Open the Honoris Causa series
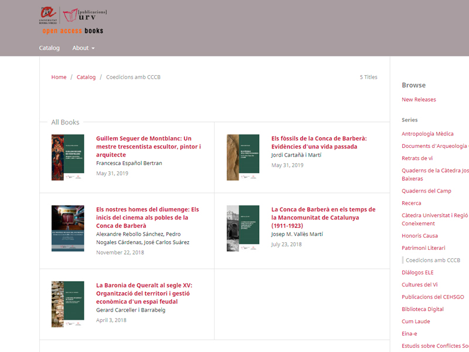The width and height of the screenshot is (469, 352). [x=420, y=235]
